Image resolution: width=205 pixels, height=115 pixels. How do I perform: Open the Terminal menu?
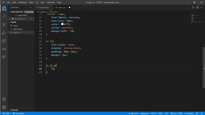coord(51,2)
